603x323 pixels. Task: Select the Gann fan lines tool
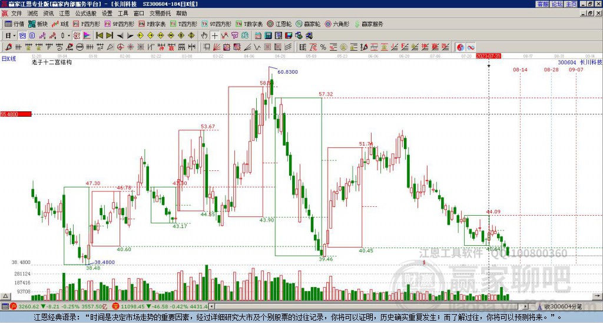pos(217,47)
